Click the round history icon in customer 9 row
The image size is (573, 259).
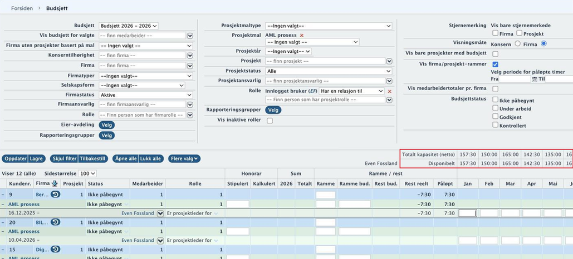pos(56,195)
